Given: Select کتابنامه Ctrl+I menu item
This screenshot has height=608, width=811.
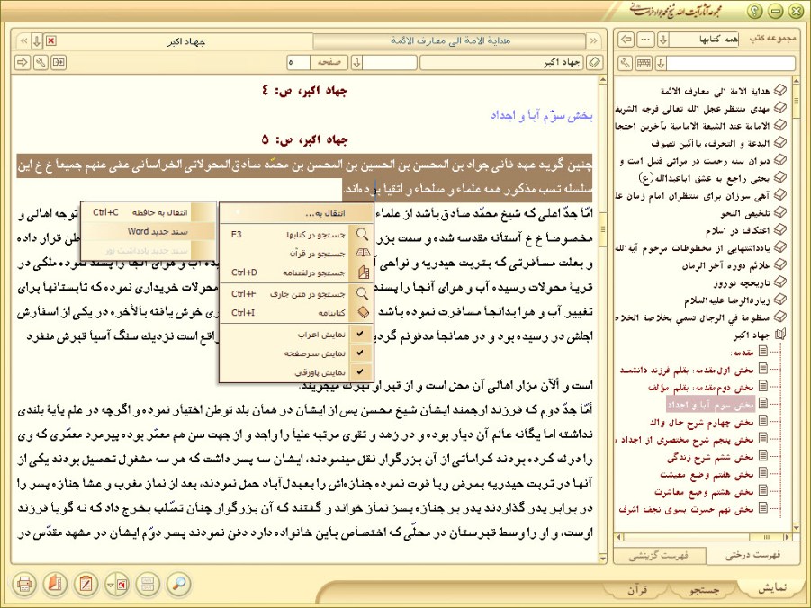Looking at the screenshot, I should (296, 313).
